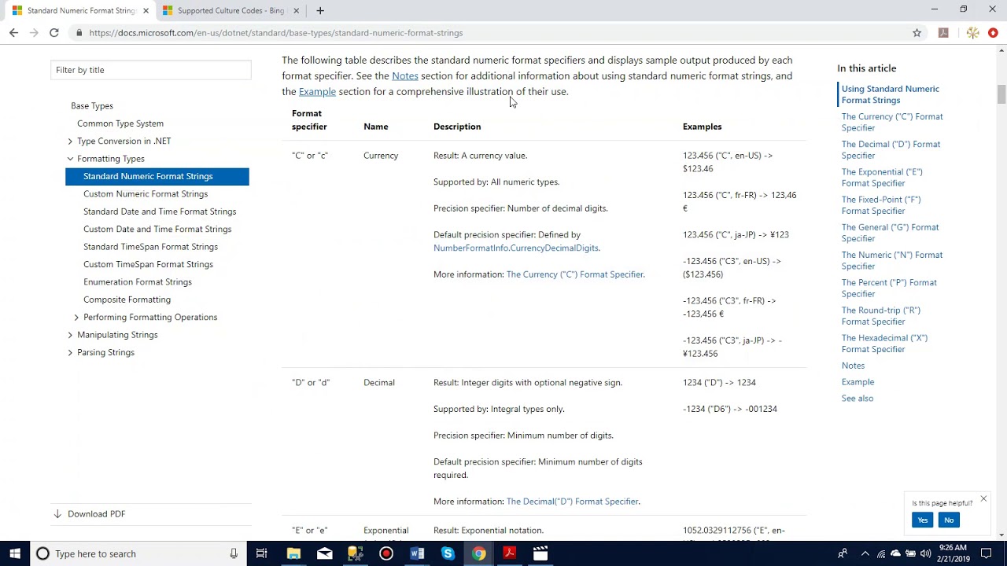Click No on page helpful prompt

point(949,520)
